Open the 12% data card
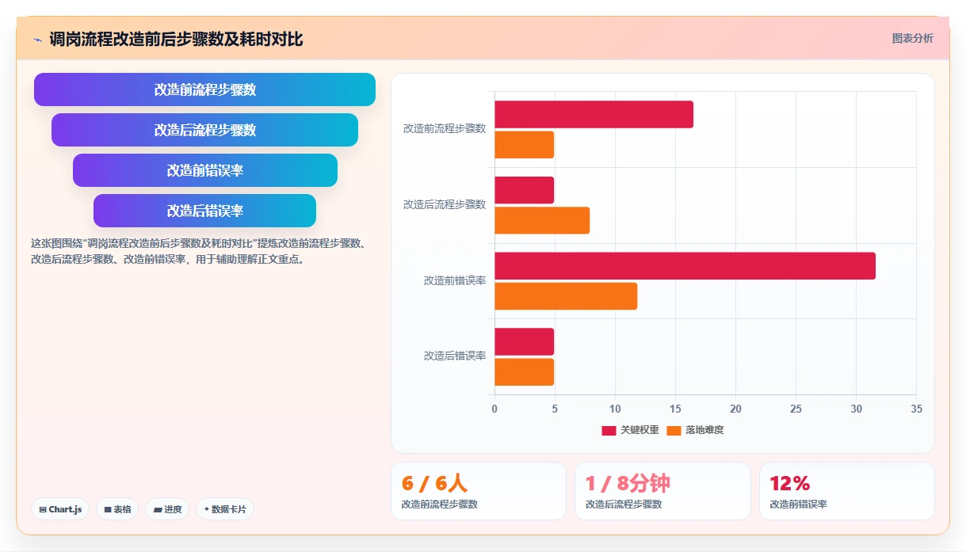 846,491
